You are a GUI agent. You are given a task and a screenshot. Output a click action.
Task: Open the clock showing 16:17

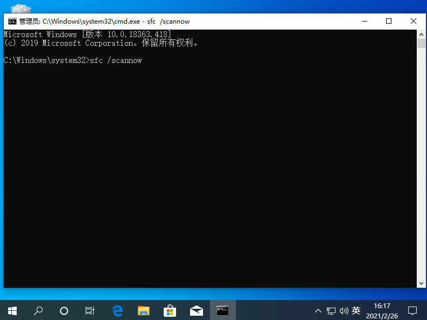(382, 311)
